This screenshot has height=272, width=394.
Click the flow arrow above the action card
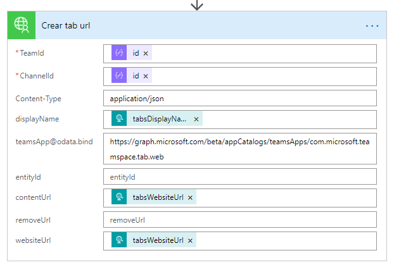pos(197,5)
